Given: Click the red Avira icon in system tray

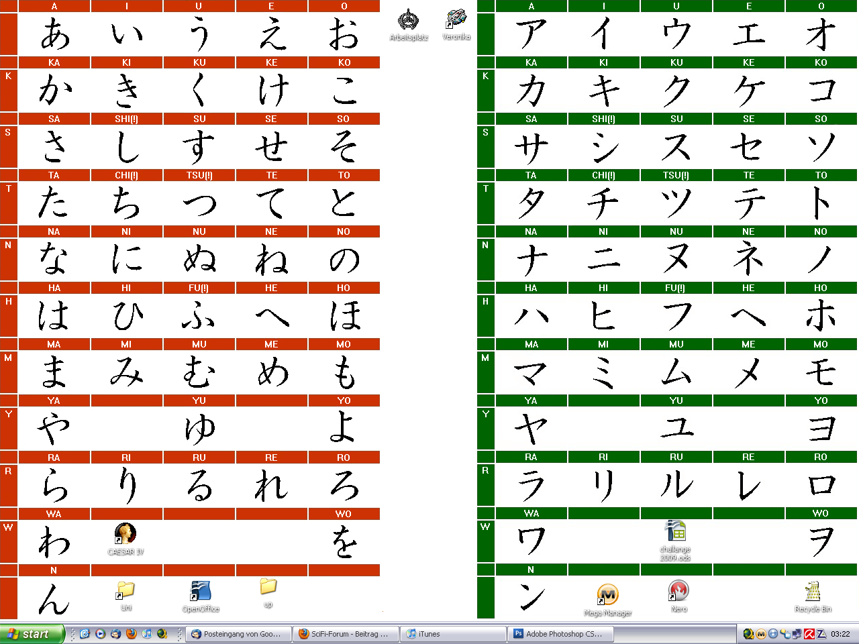Looking at the screenshot, I should [x=809, y=634].
